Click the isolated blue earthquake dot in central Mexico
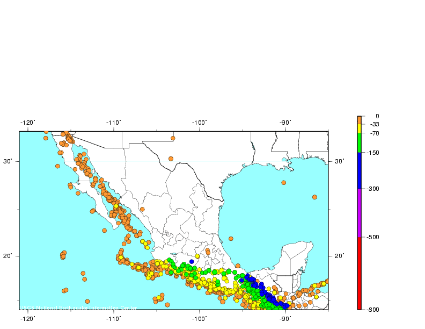The image size is (425, 329). (192, 261)
